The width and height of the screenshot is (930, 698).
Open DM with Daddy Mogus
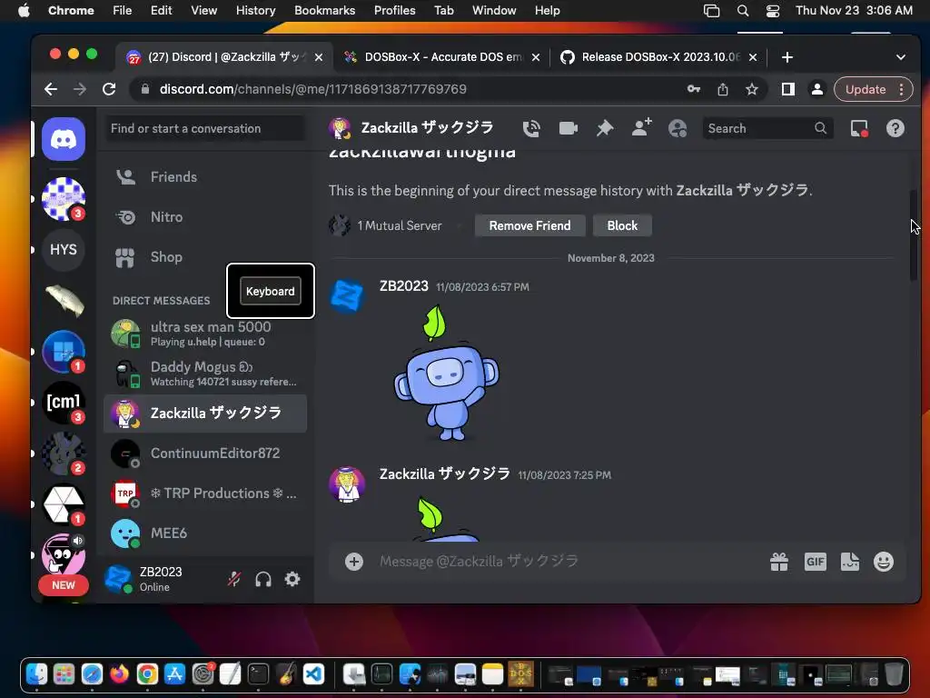pyautogui.click(x=205, y=374)
